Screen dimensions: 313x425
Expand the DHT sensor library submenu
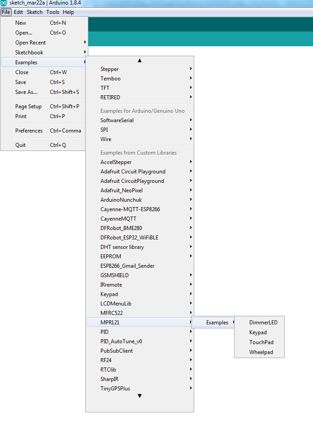pyautogui.click(x=139, y=247)
